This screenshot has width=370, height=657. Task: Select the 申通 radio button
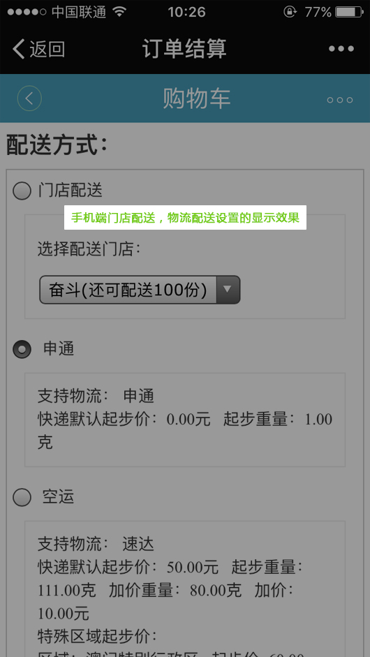coord(22,349)
